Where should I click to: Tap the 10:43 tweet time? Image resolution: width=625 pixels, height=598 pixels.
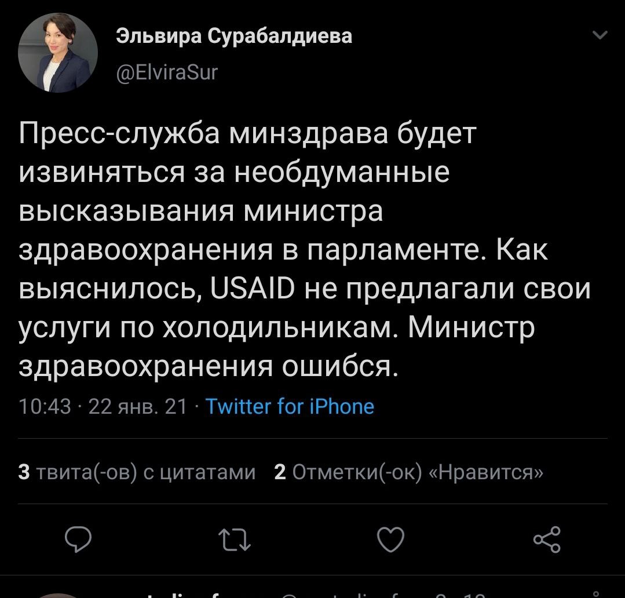pyautogui.click(x=45, y=406)
